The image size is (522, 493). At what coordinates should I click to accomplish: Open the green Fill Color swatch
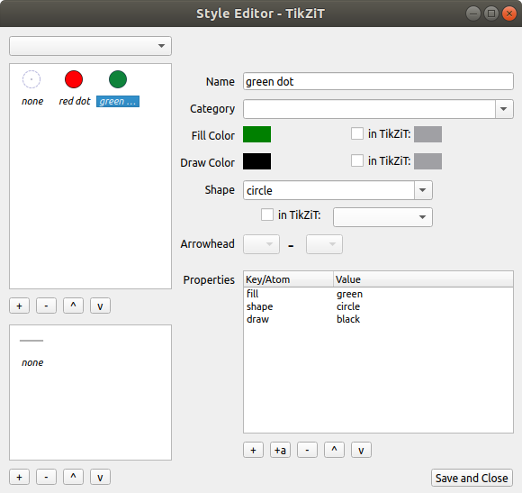click(x=256, y=134)
